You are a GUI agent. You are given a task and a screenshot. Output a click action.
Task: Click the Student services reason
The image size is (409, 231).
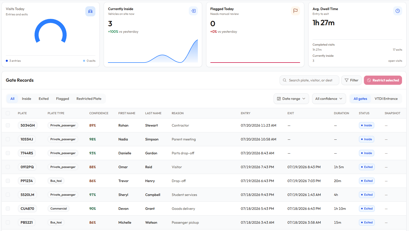pos(184,195)
